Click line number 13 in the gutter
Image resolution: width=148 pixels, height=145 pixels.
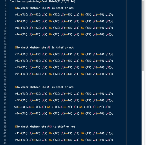click(5, 41)
